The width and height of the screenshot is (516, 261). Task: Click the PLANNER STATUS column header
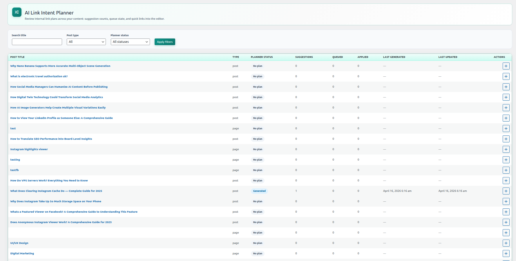point(262,57)
